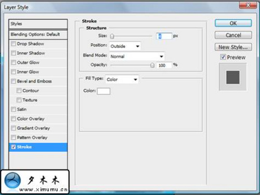Open the Styles list entry

(38, 24)
